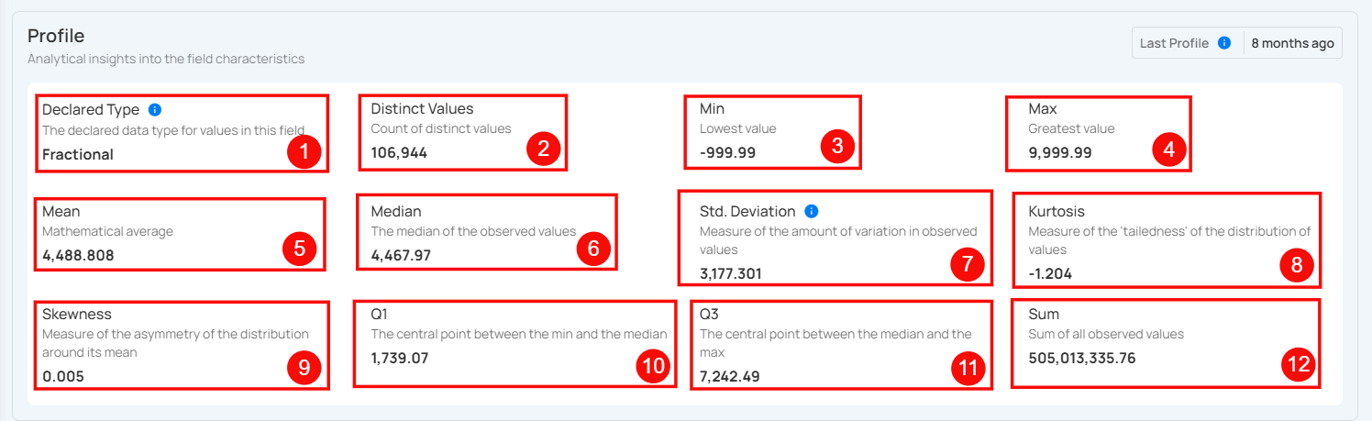
Task: Click the Fractional declared type value
Action: [78, 155]
